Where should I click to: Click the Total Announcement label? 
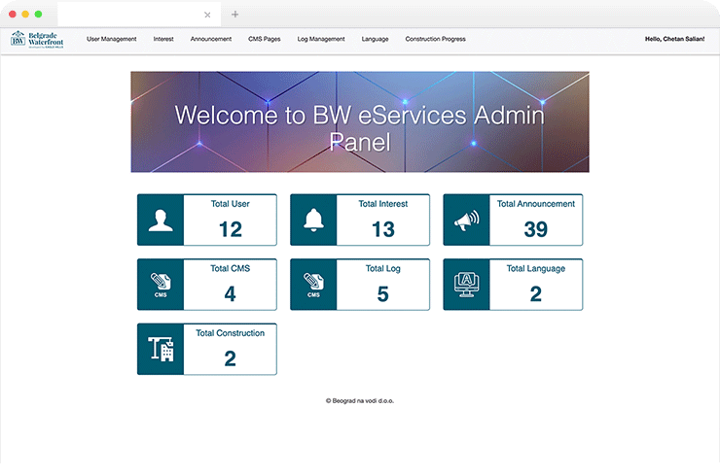coord(536,204)
